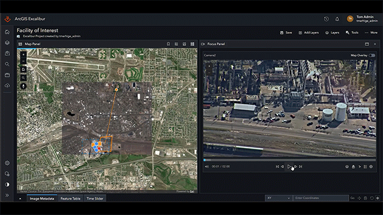383x215 pixels.
Task: Click the image edit icon in Map Panel header
Action: [184, 44]
